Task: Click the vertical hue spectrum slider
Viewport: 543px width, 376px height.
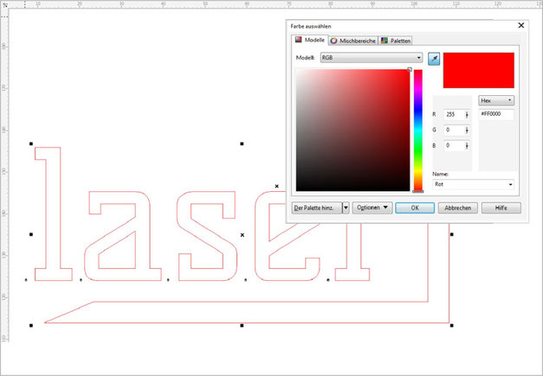Action: [x=418, y=131]
